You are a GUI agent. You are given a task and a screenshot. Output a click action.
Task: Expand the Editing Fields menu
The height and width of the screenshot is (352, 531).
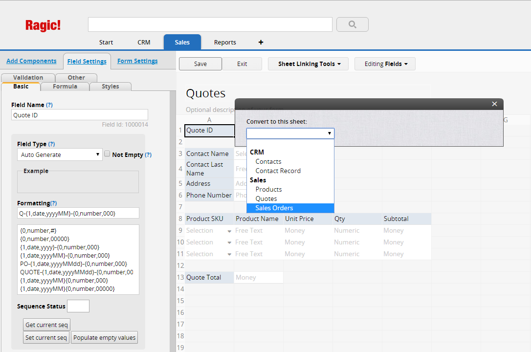pyautogui.click(x=385, y=64)
